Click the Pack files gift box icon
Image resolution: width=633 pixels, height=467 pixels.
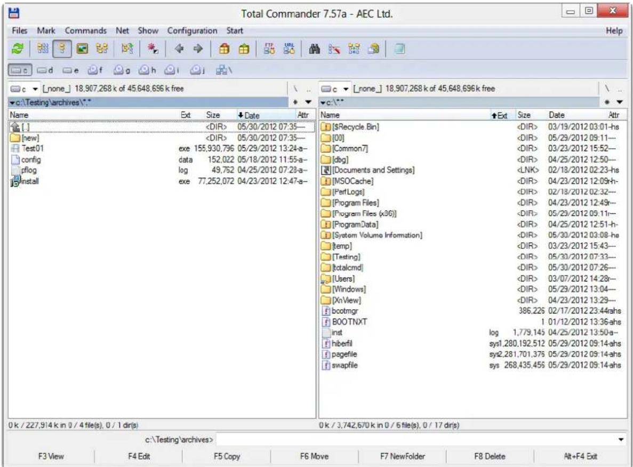point(225,49)
